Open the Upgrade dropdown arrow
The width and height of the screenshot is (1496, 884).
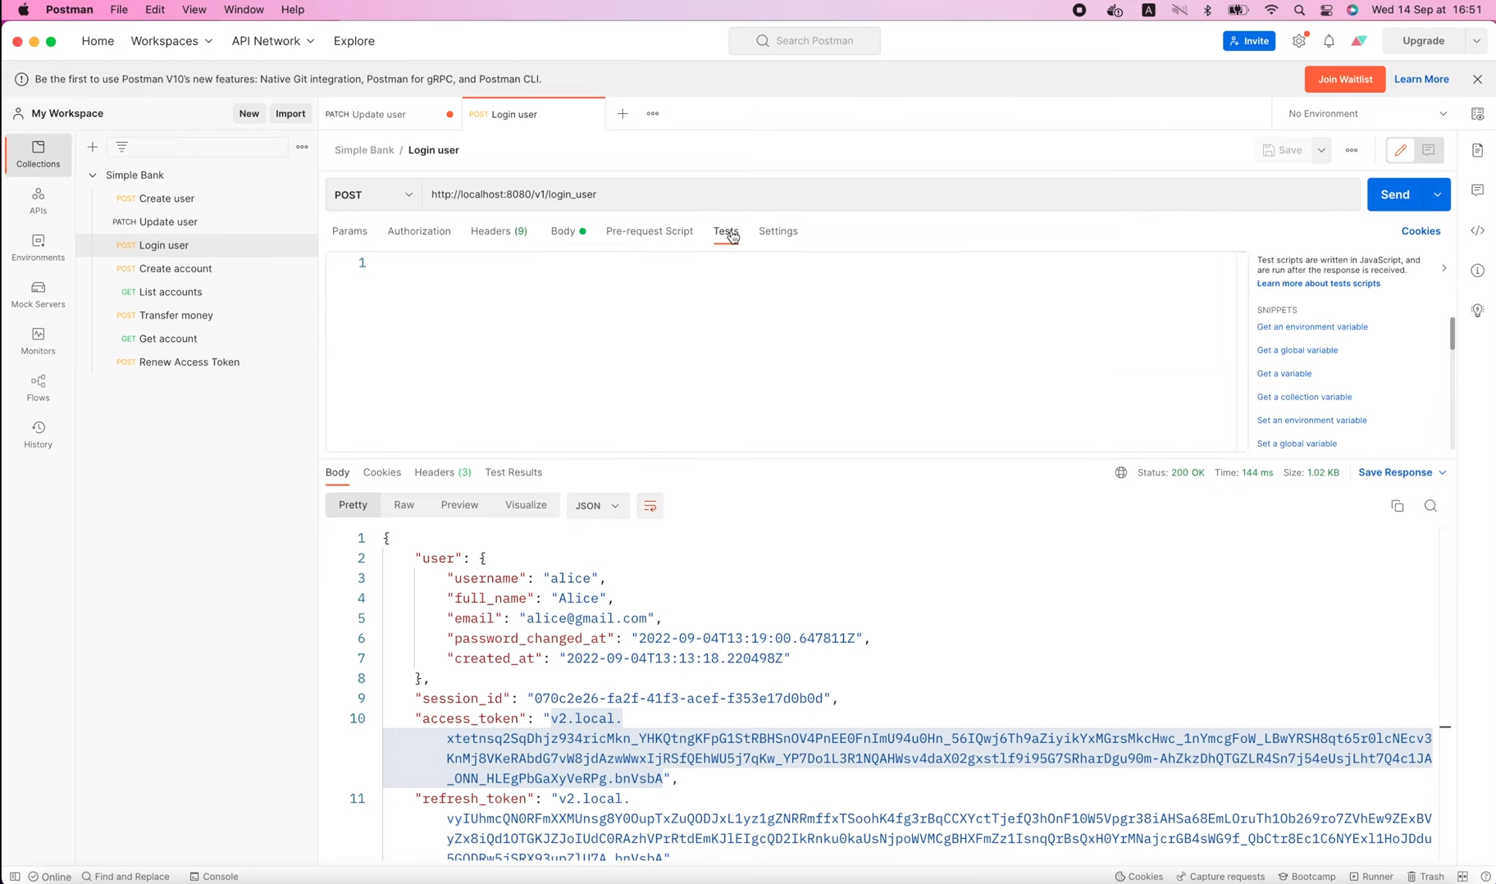(1476, 41)
